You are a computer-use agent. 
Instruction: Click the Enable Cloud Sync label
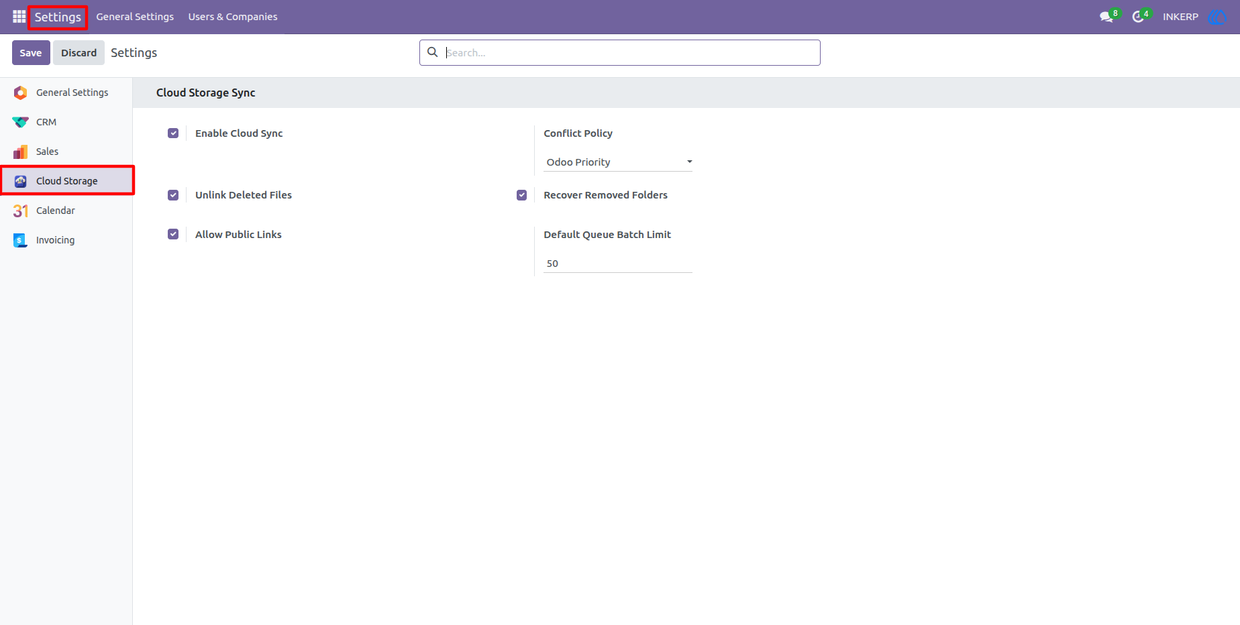(239, 133)
